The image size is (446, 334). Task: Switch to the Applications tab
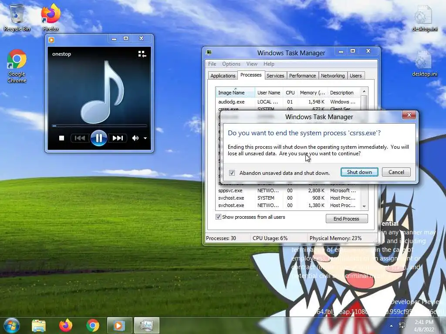[x=223, y=76]
